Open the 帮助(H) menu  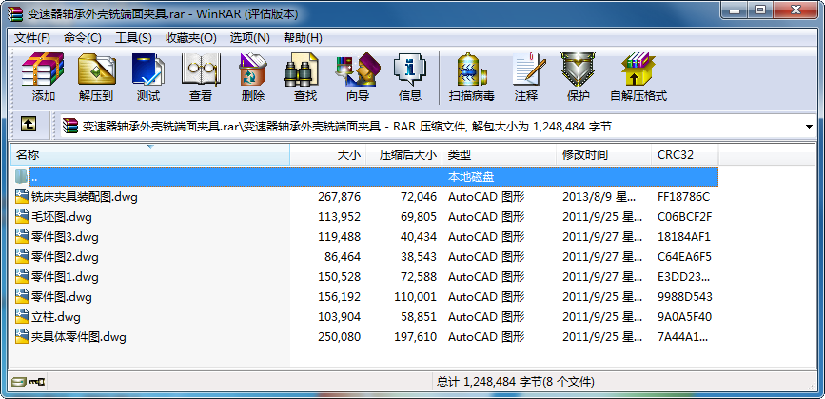click(x=303, y=38)
